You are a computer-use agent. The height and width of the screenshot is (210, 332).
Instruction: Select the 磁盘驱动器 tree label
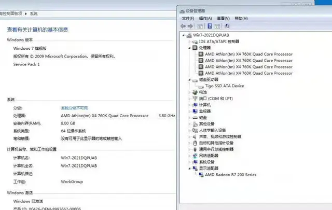point(209,80)
